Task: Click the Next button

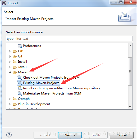Action: click(70, 135)
